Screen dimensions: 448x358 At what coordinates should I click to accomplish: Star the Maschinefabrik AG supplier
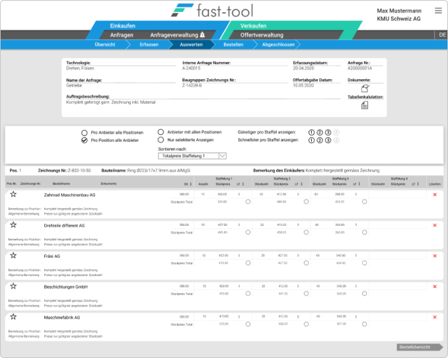click(x=13, y=316)
